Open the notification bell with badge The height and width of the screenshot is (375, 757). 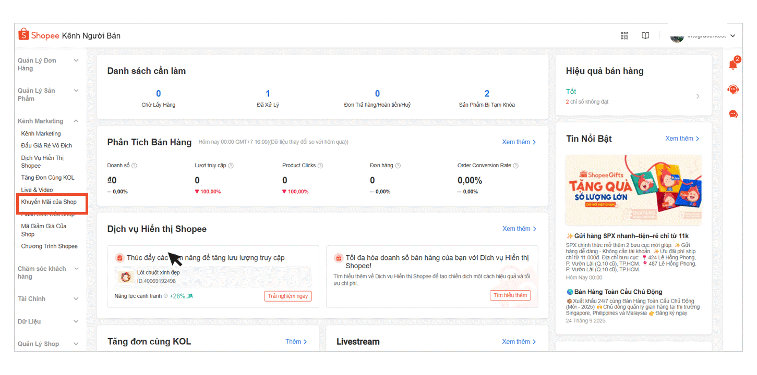tap(733, 65)
